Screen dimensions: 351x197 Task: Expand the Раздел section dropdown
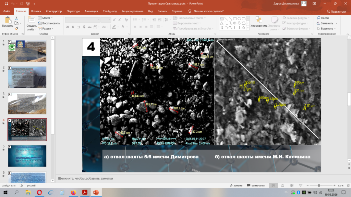[47, 29]
